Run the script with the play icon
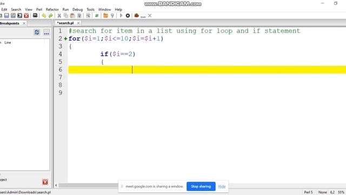The image size is (346, 195). click(121, 16)
